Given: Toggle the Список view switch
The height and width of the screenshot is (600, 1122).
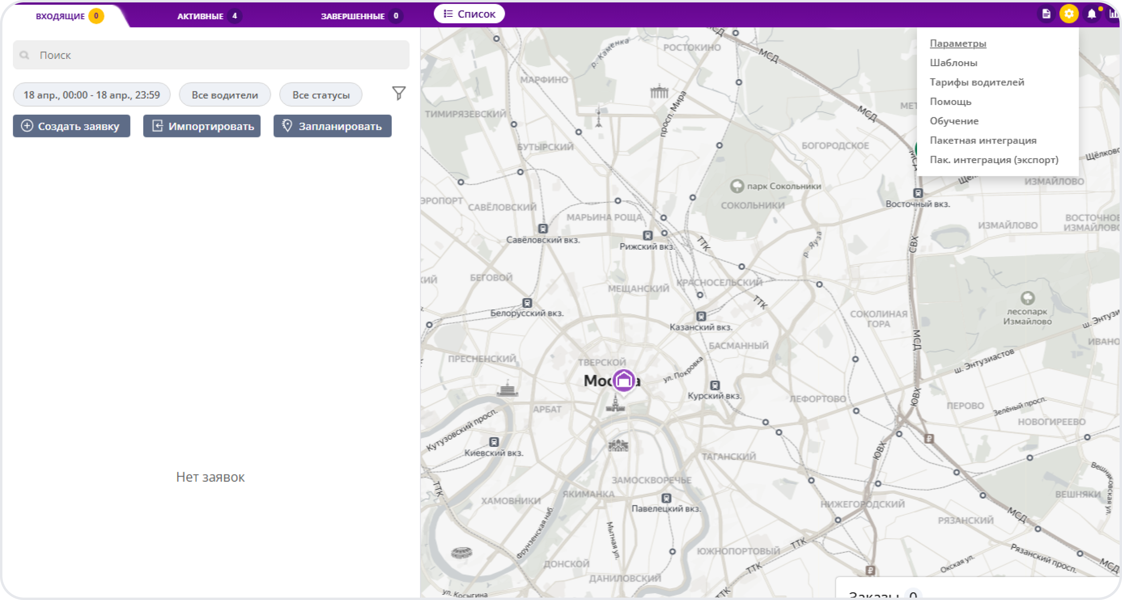Looking at the screenshot, I should pos(469,14).
